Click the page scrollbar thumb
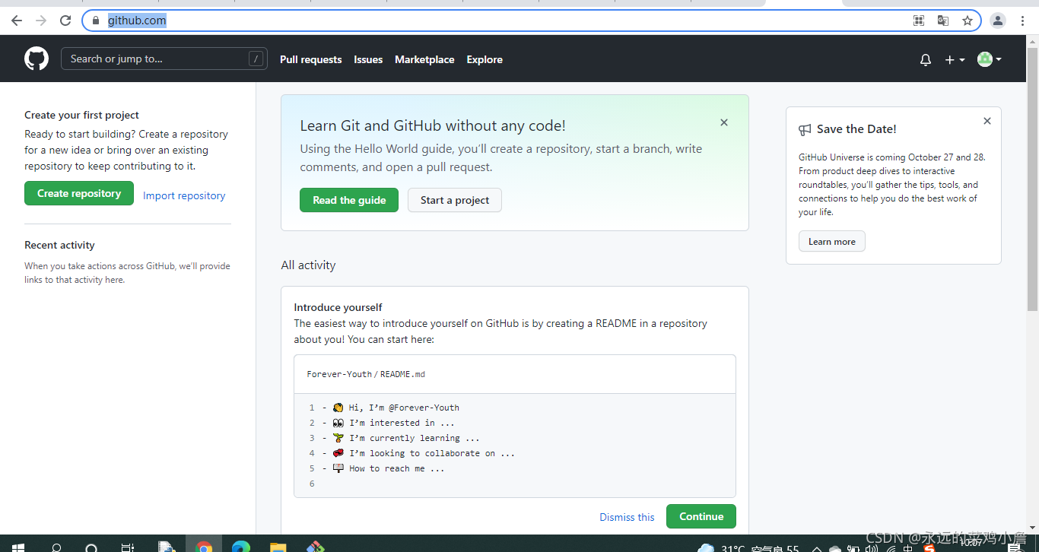The width and height of the screenshot is (1039, 552). click(x=1032, y=179)
